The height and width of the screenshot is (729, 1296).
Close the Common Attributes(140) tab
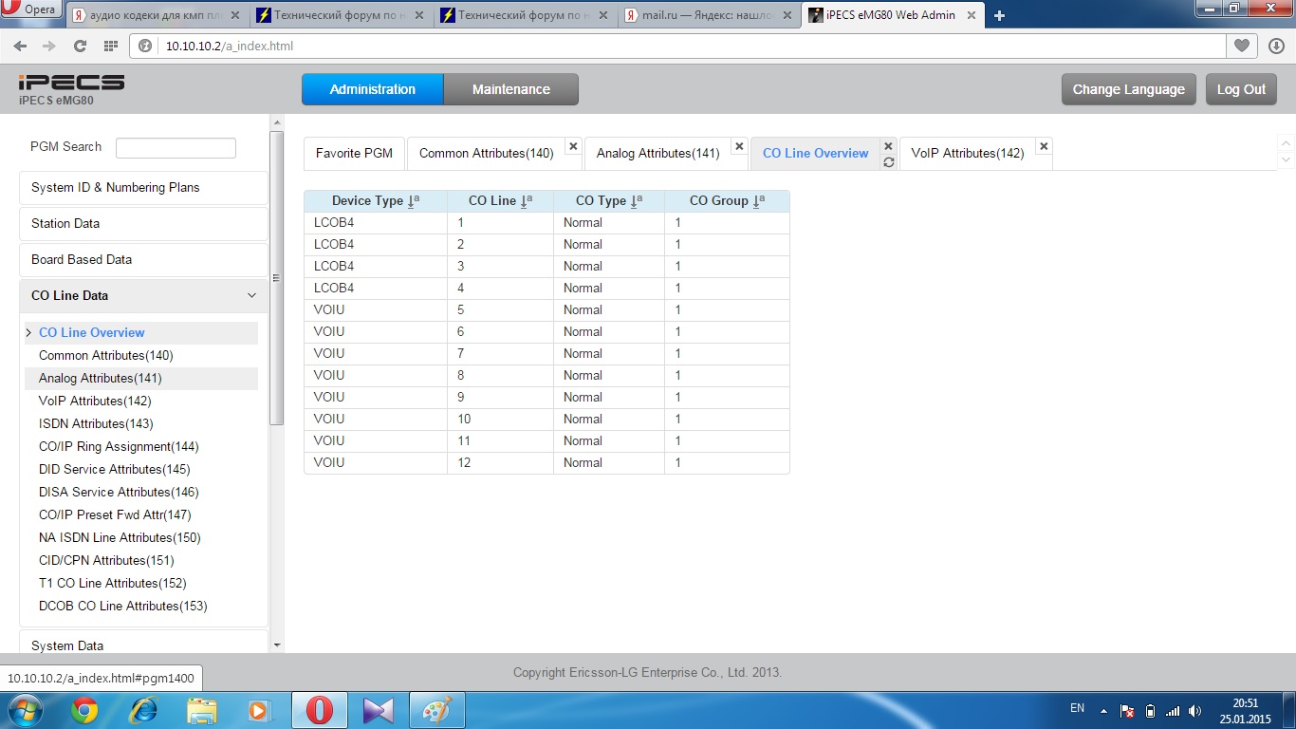point(572,146)
